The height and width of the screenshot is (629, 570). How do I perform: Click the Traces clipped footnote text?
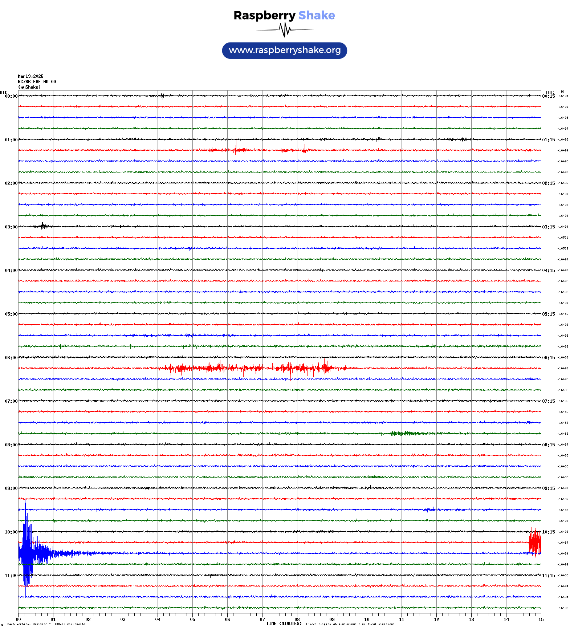coord(350,624)
